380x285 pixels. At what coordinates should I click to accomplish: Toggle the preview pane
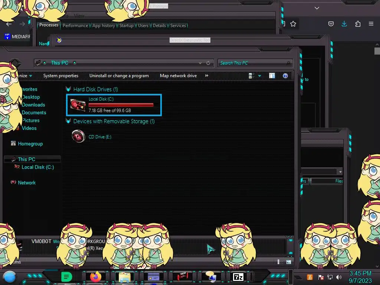tap(272, 76)
